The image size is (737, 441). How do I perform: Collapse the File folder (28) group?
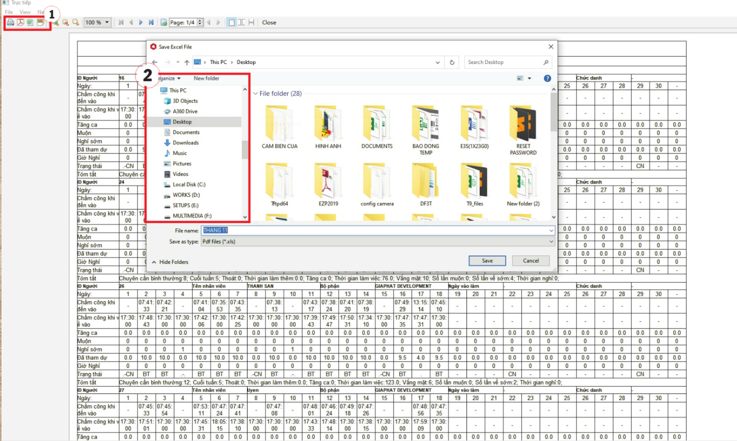tap(255, 93)
